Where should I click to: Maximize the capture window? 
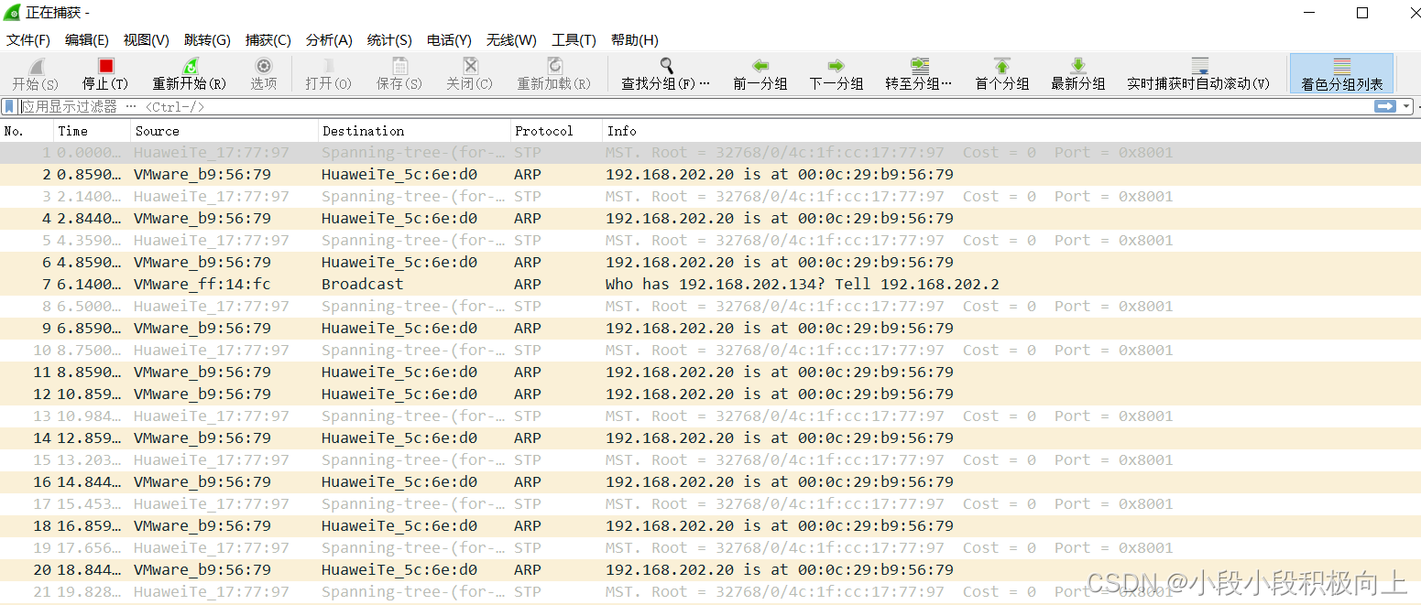click(x=1362, y=13)
